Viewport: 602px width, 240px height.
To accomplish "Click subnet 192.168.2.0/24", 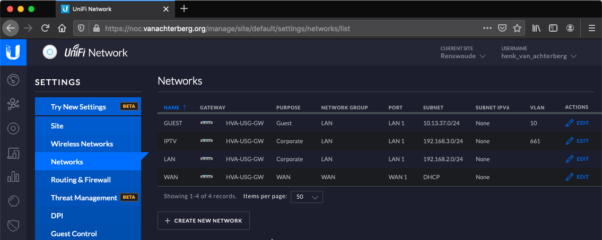I will click(443, 159).
